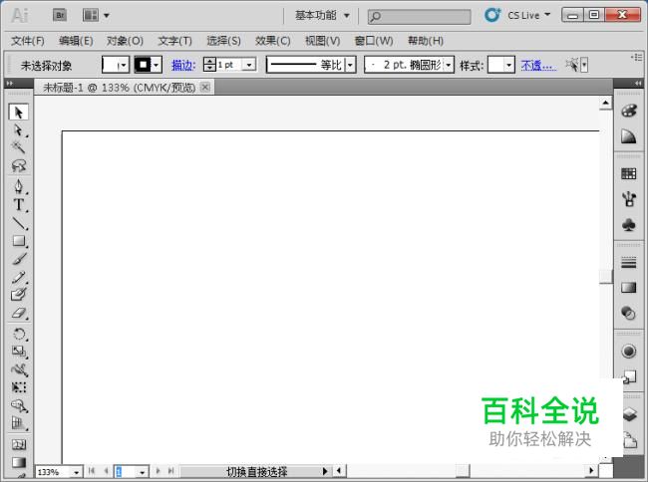Open the 基本功能 workspace switcher
The image size is (648, 482).
[322, 16]
